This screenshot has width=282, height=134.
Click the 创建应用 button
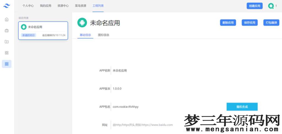coord(254,6)
